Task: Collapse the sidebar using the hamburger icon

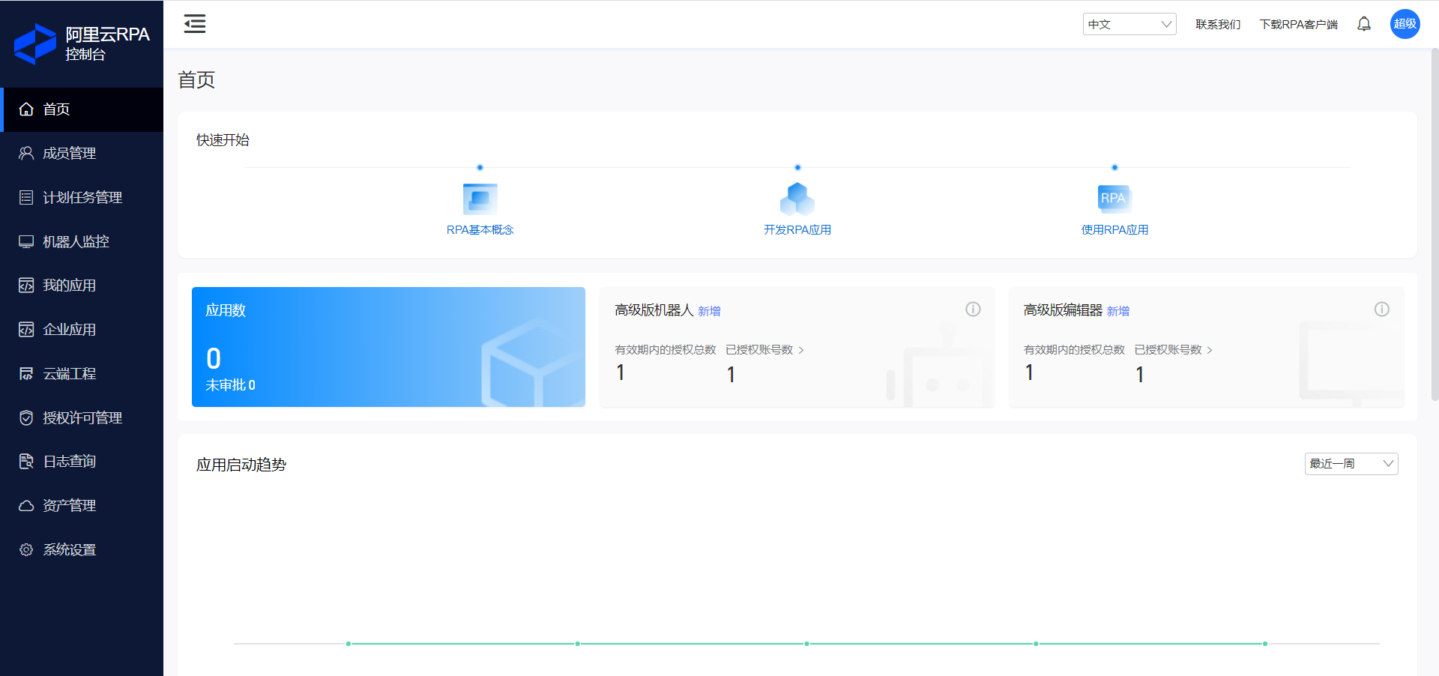Action: pyautogui.click(x=195, y=24)
